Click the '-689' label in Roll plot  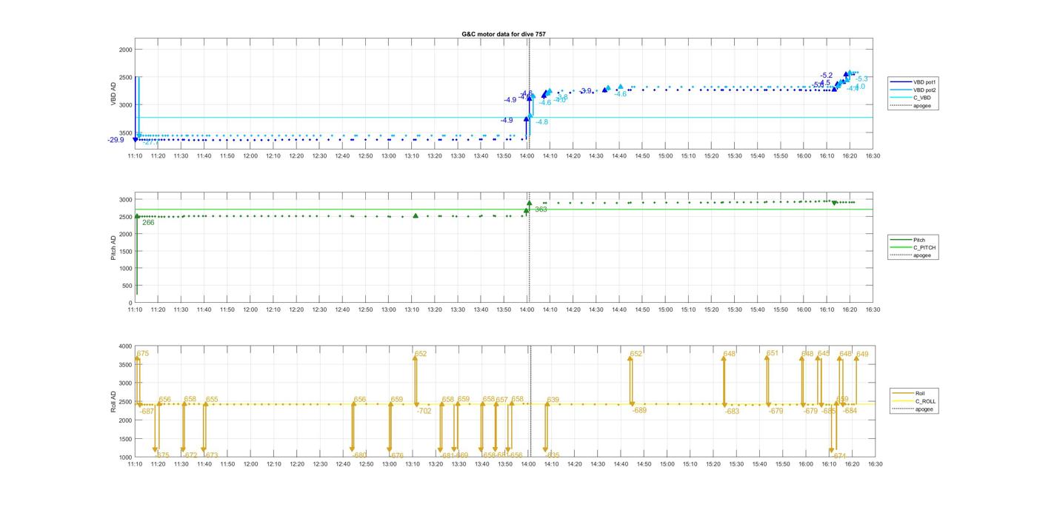click(639, 410)
